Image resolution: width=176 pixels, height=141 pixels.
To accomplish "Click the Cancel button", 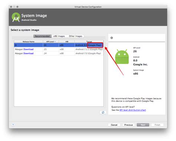I will point(114,125).
